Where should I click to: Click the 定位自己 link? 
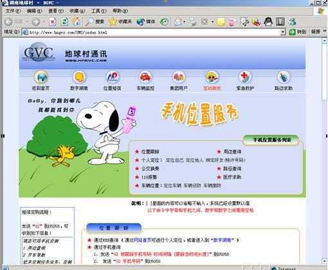[x=174, y=160]
